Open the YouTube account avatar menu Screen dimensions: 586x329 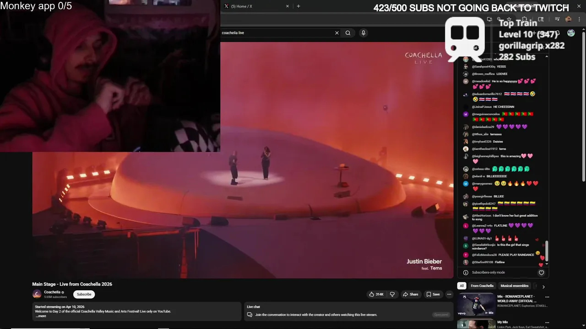coord(571,33)
